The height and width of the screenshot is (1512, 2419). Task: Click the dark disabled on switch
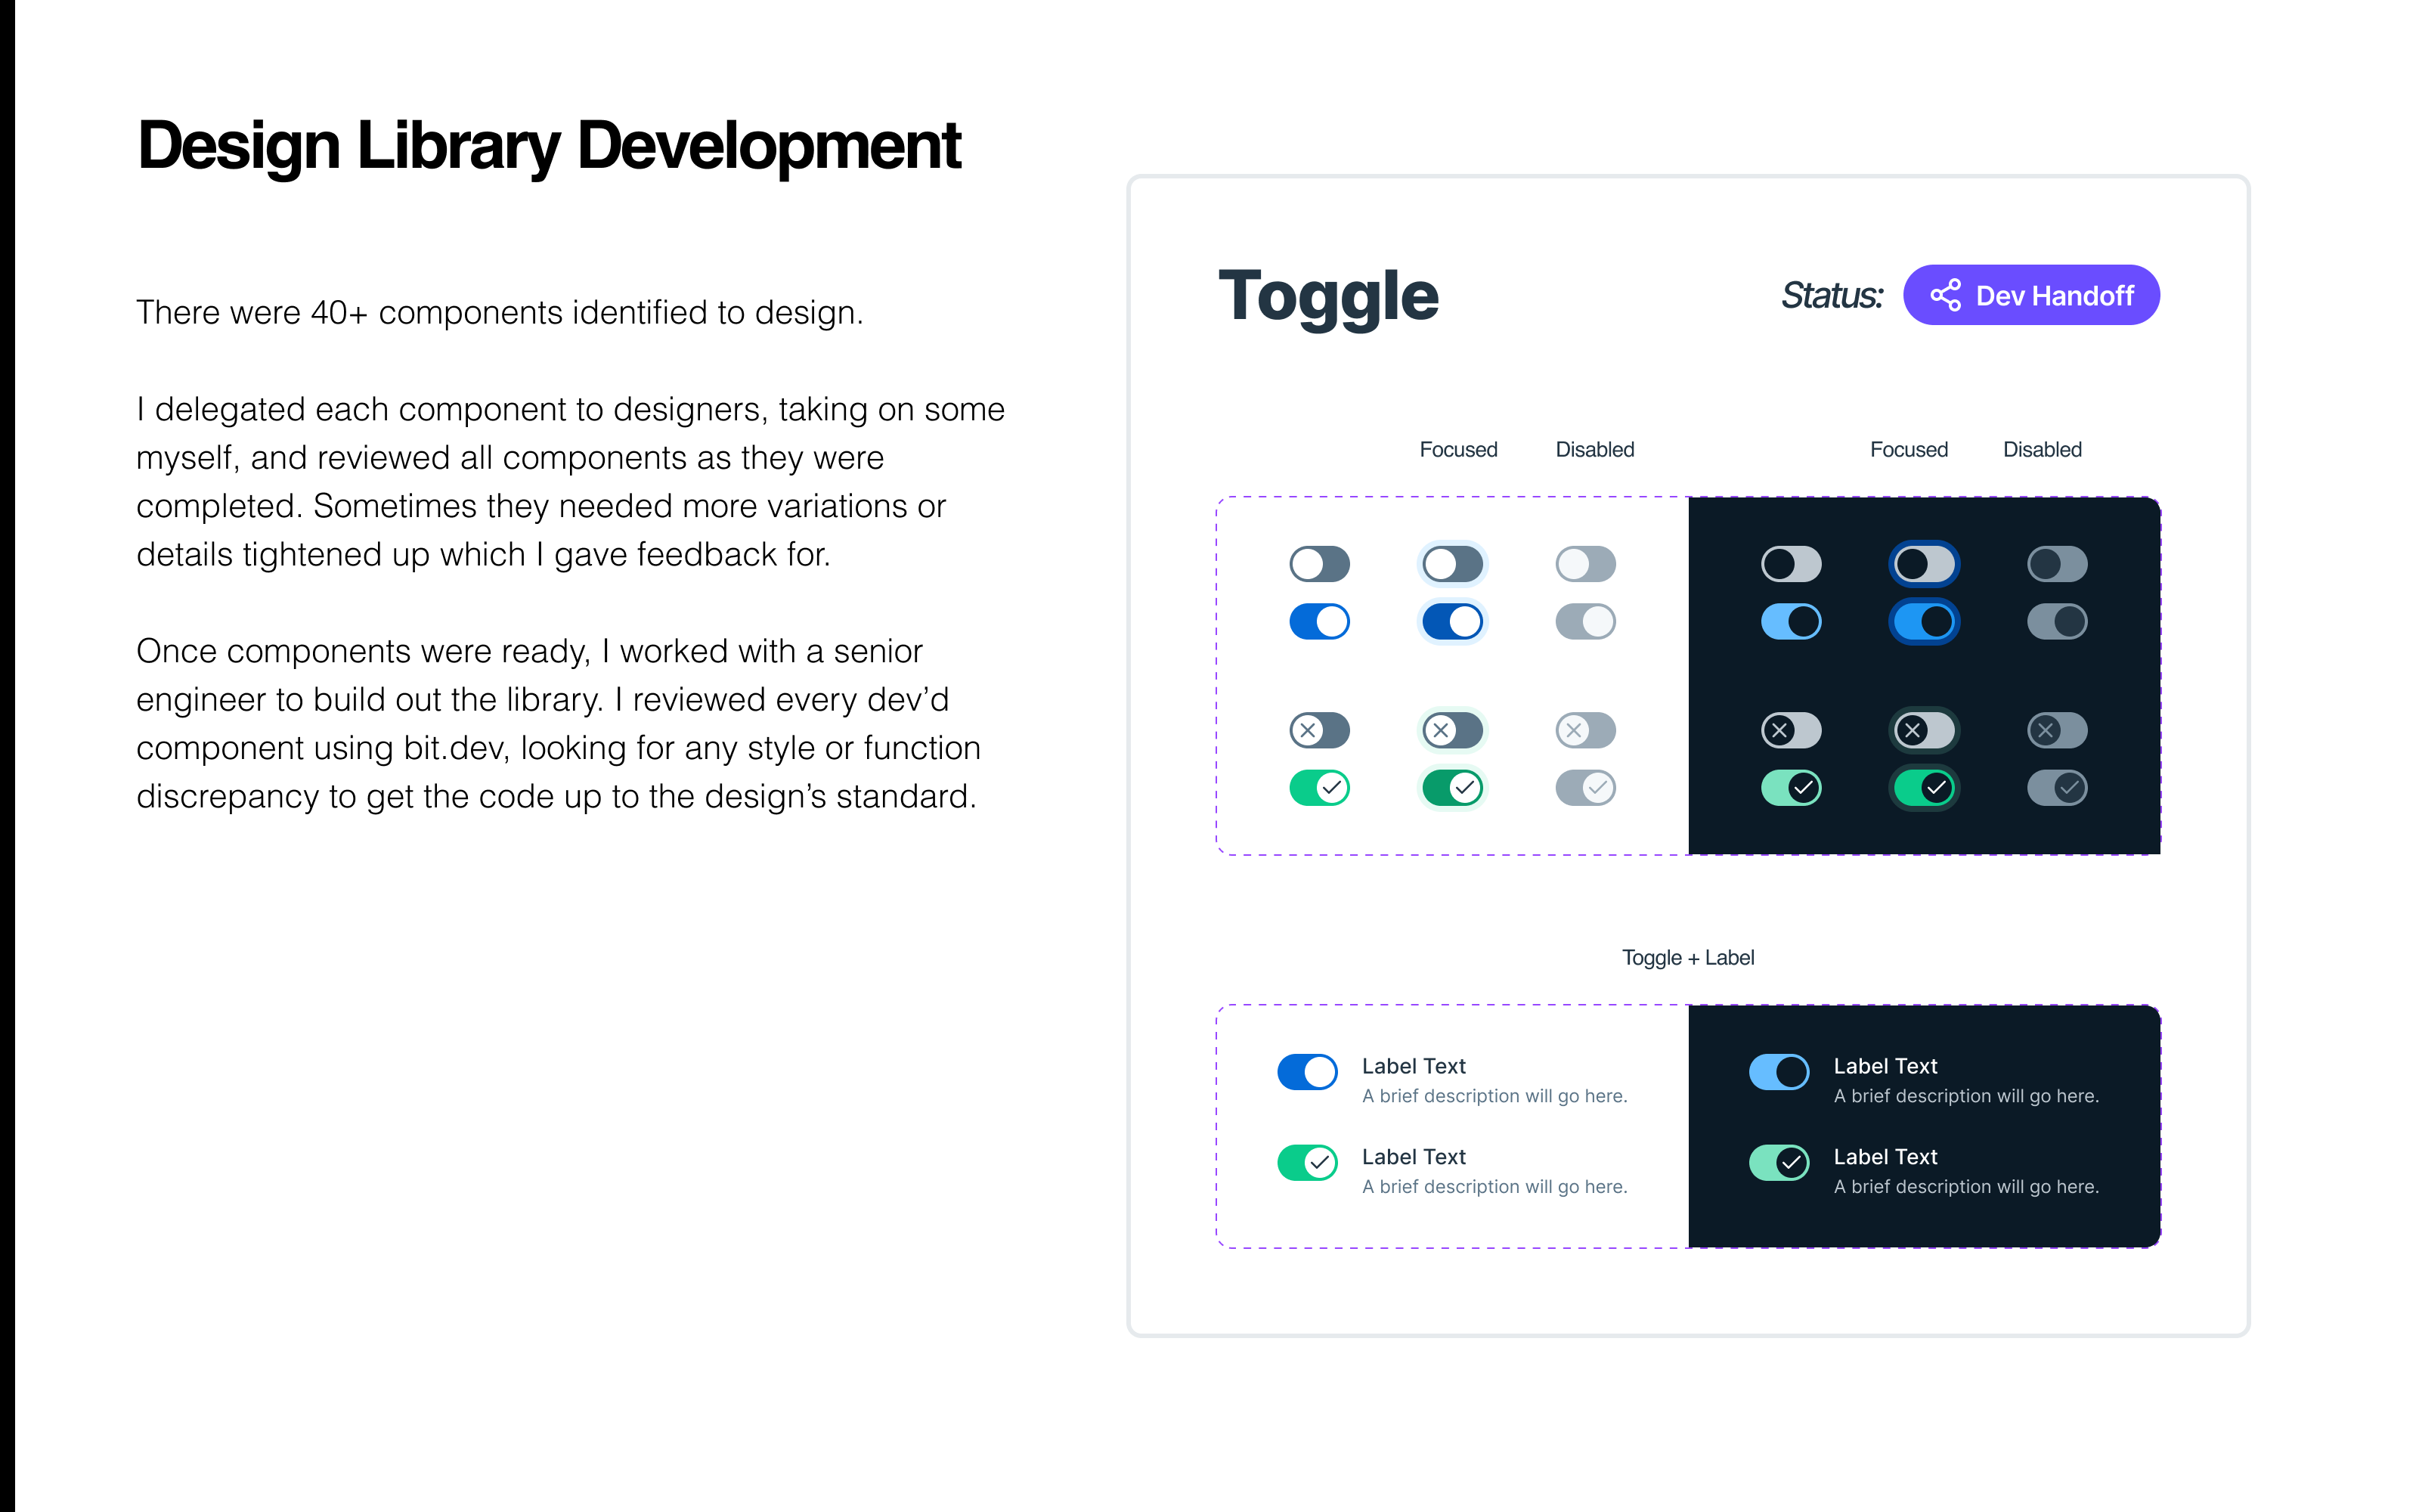pyautogui.click(x=2057, y=621)
